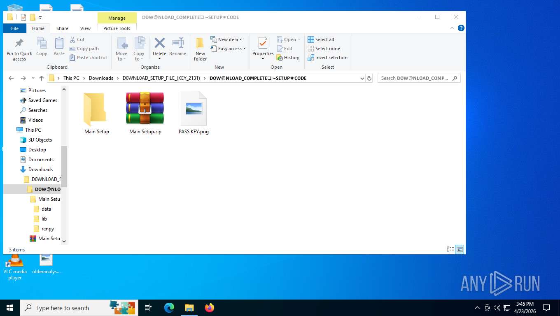This screenshot has height=316, width=560.
Task: Click the Delete red X icon
Action: click(159, 43)
